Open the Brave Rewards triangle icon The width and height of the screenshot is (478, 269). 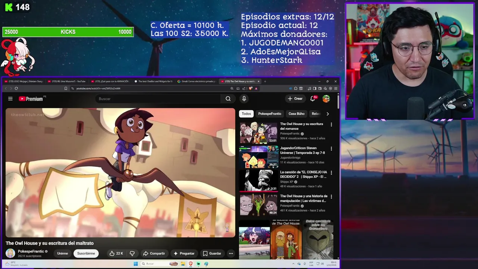256,89
